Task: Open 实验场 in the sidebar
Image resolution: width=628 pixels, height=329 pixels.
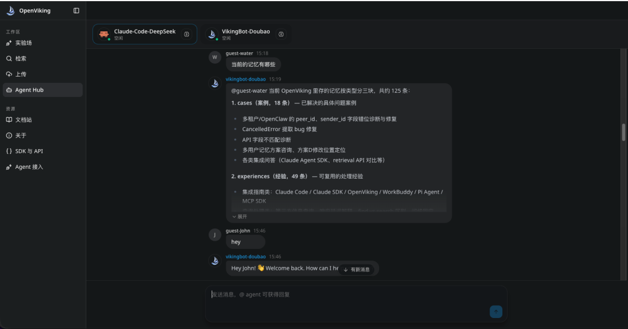Action: (42, 43)
